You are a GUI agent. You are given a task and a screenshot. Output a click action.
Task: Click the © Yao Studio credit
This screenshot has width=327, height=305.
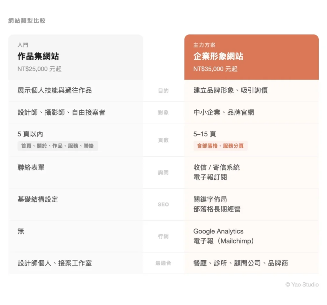click(302, 284)
